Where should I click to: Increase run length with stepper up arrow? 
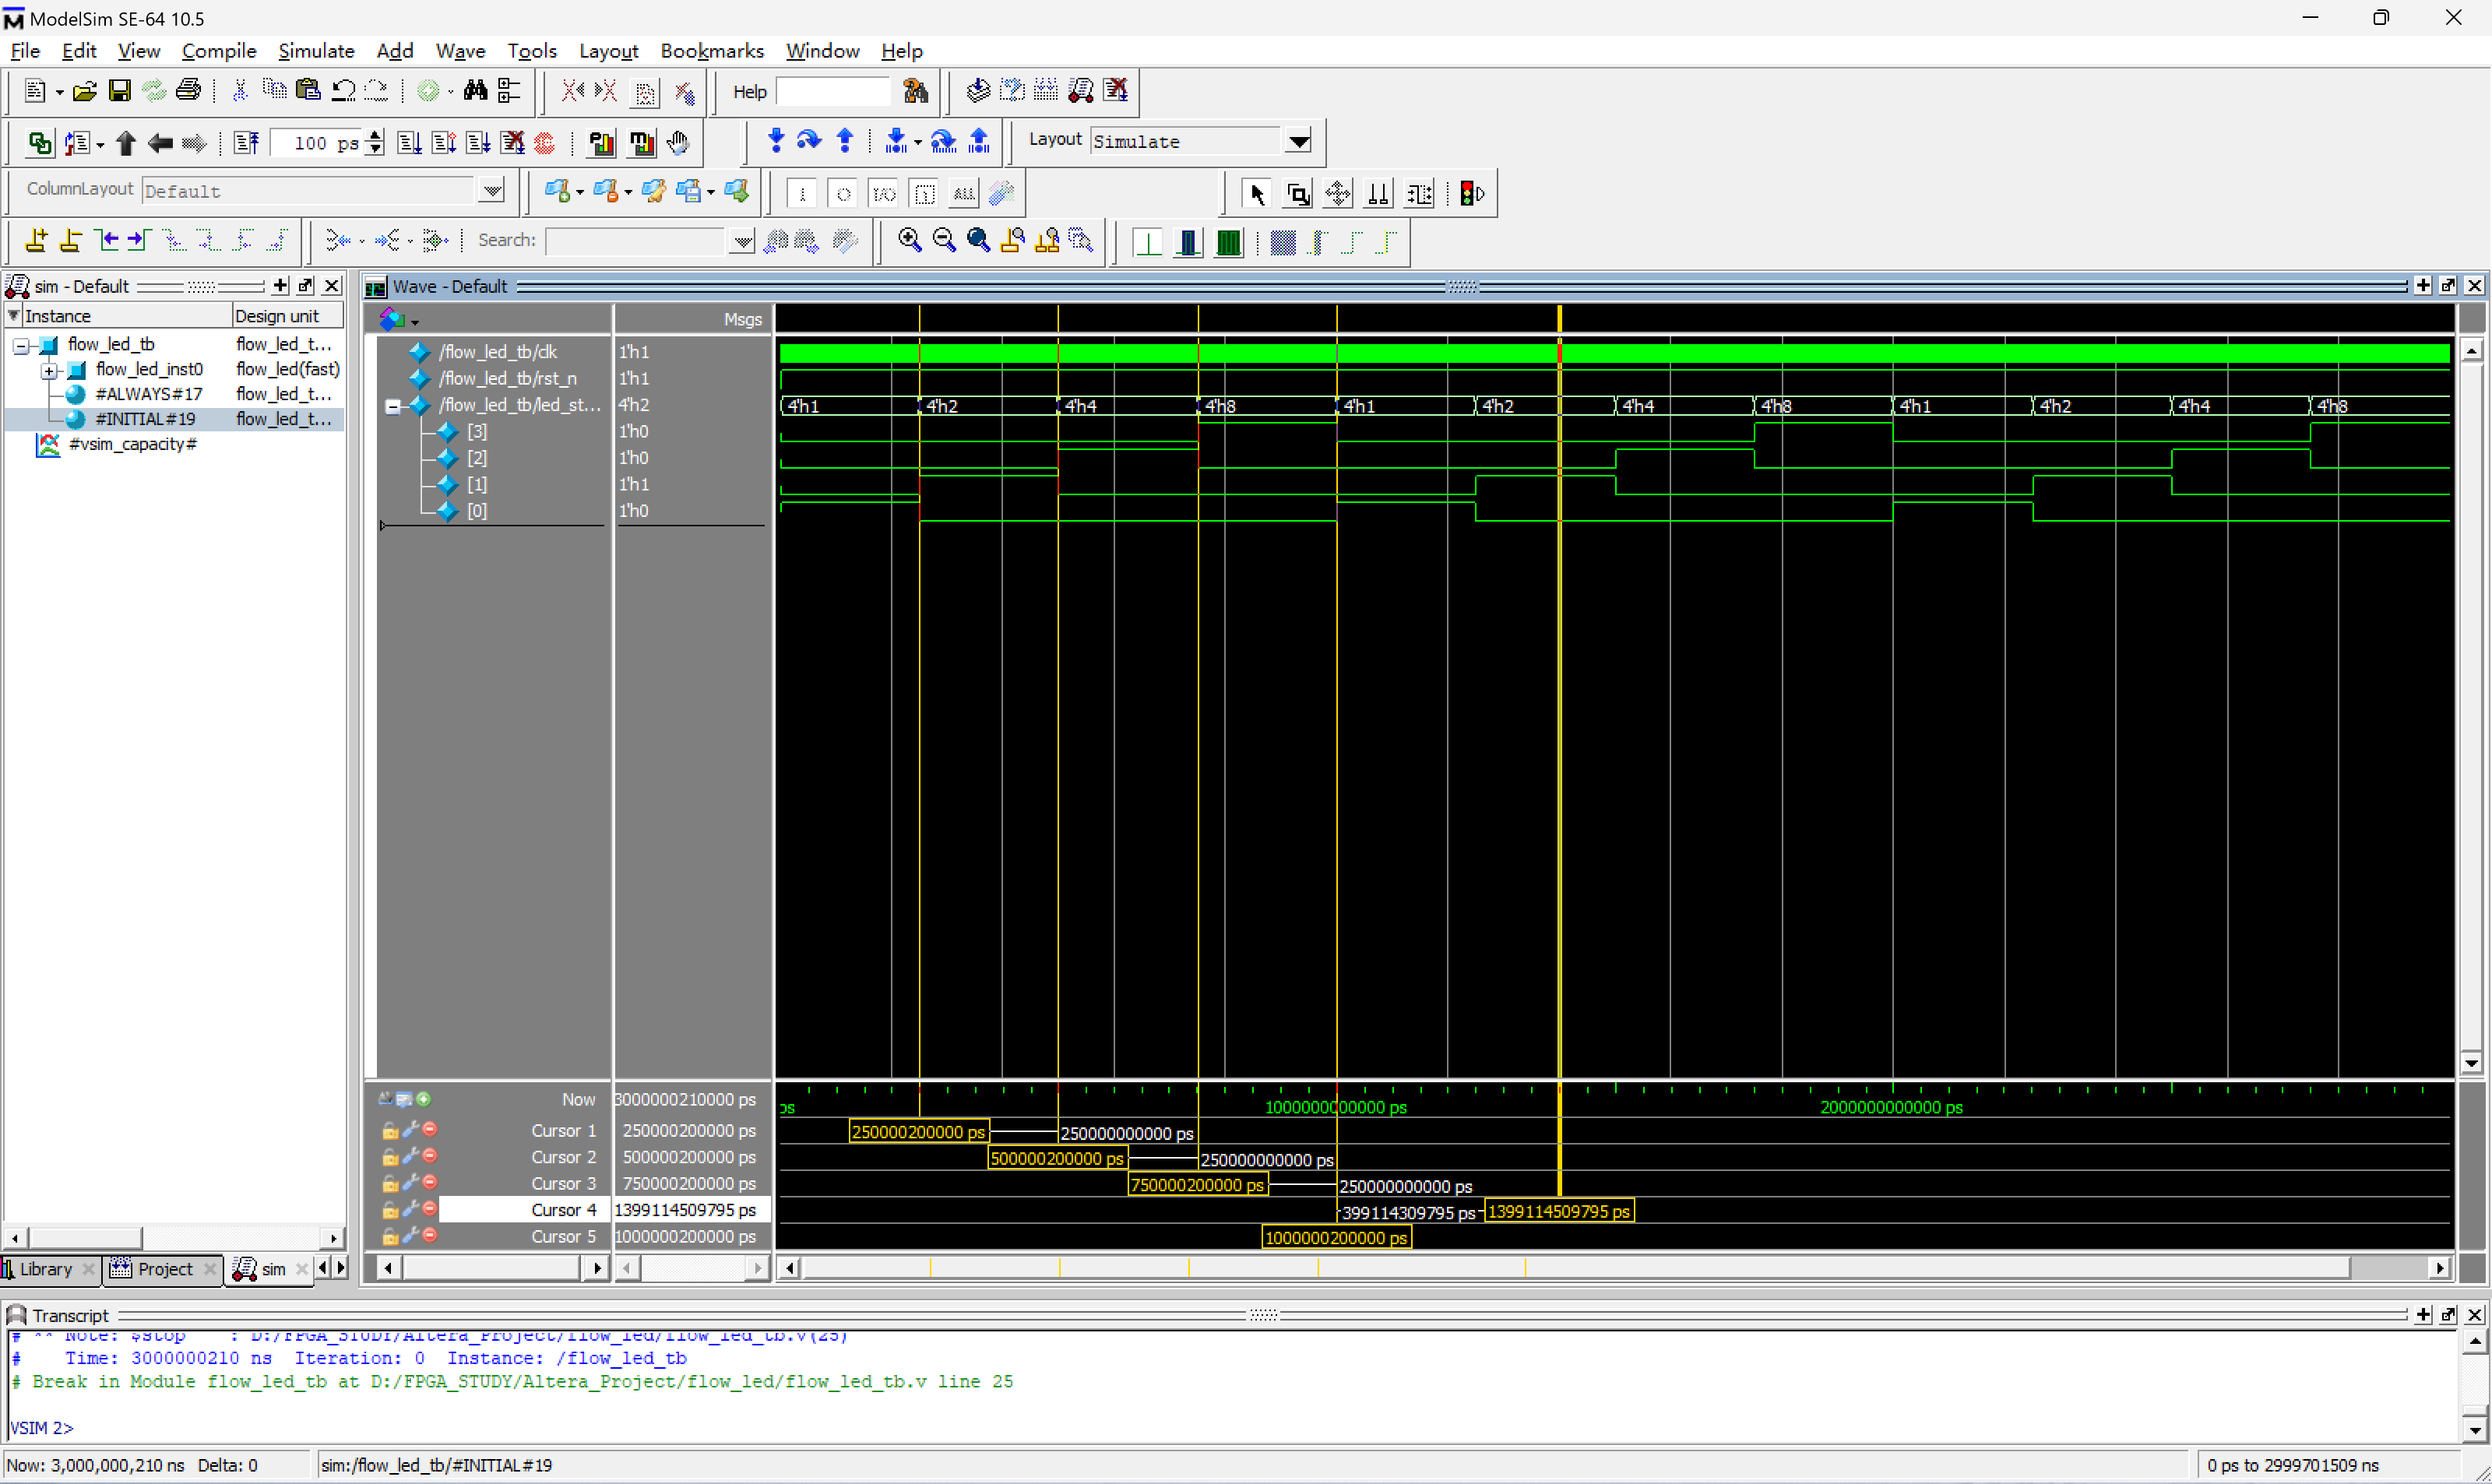tap(375, 136)
